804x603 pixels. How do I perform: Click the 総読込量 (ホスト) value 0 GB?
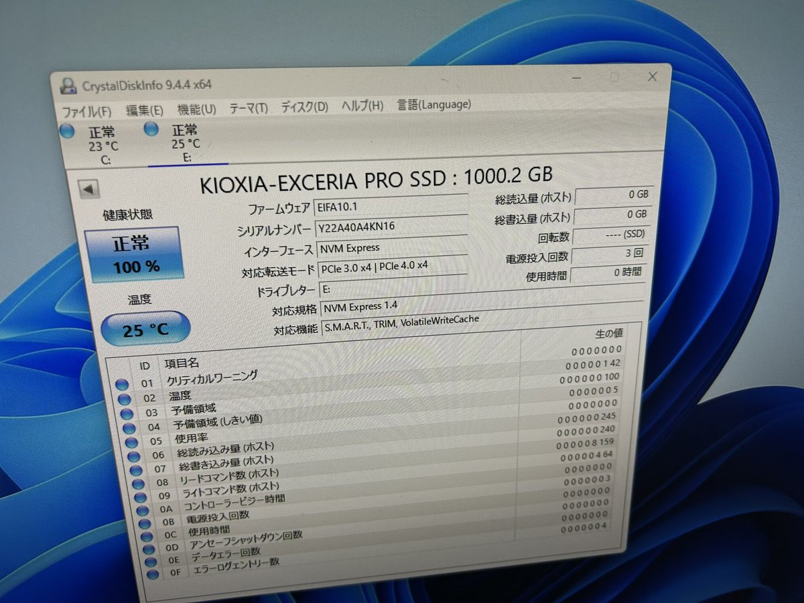[x=613, y=196]
